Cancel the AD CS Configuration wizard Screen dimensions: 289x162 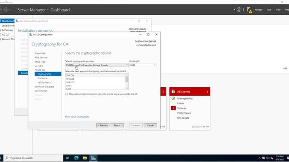[150, 125]
